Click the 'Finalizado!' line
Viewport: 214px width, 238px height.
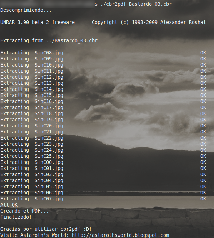(x=16, y=217)
